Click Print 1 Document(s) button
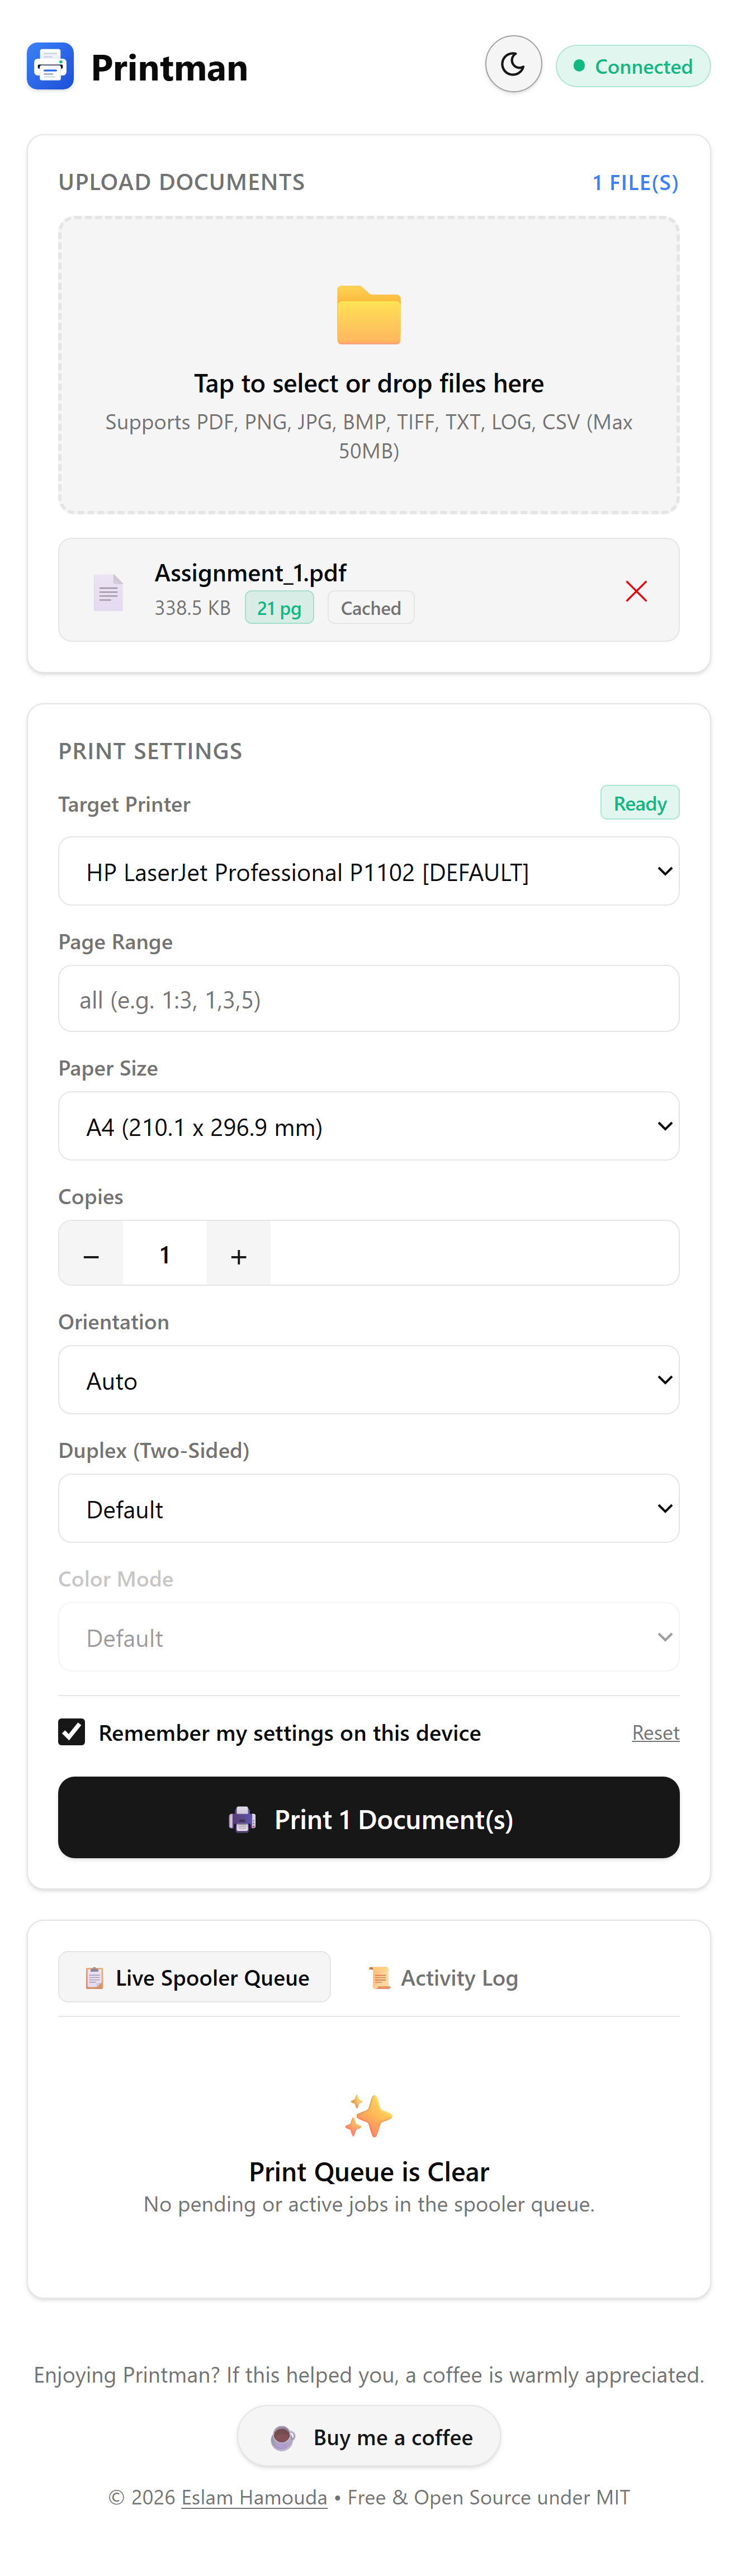 (369, 1819)
